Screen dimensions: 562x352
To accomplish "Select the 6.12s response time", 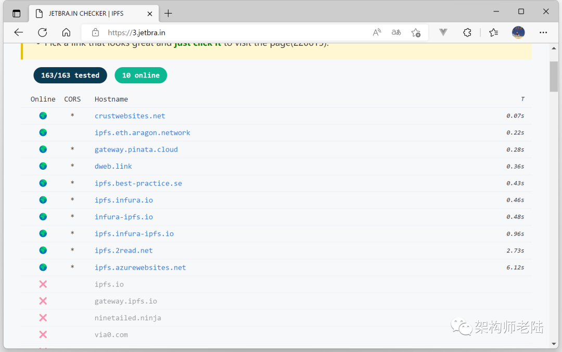I will [515, 268].
